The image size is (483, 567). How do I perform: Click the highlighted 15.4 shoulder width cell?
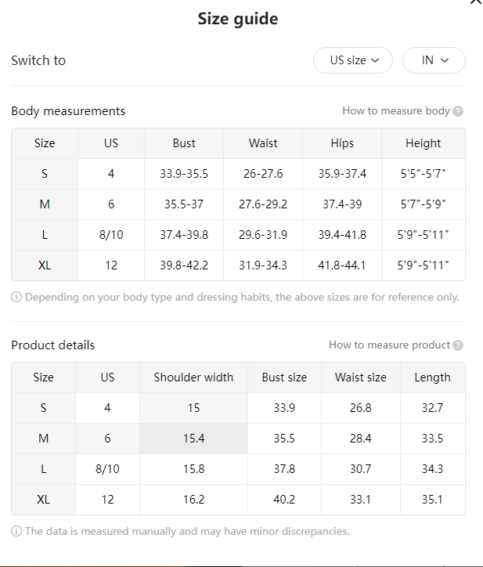[x=194, y=439]
